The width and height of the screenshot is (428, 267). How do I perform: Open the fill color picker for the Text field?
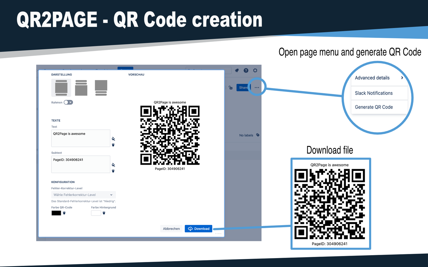point(113,139)
